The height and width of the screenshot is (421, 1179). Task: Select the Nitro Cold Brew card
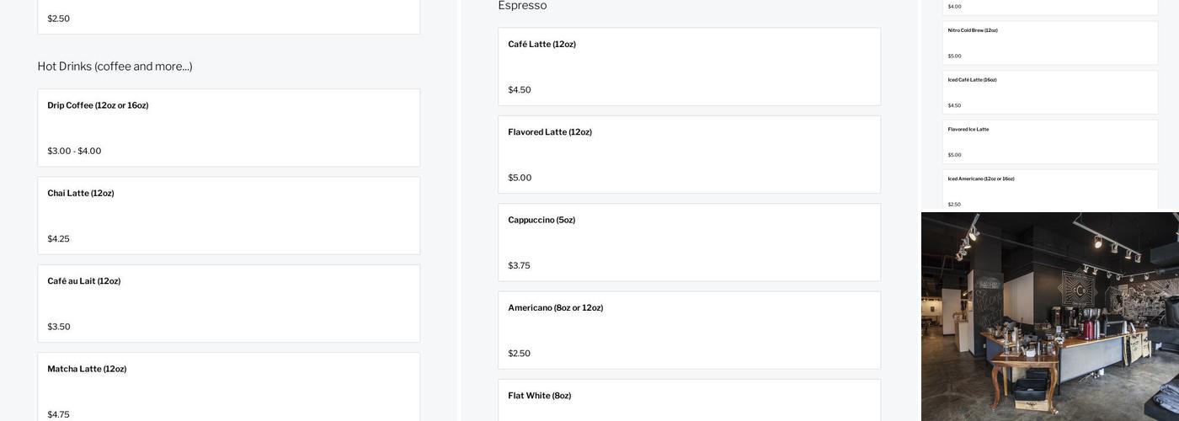point(1049,43)
